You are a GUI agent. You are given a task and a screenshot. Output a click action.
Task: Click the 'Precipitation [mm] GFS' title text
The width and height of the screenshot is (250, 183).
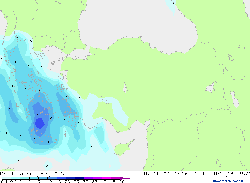point(32,174)
